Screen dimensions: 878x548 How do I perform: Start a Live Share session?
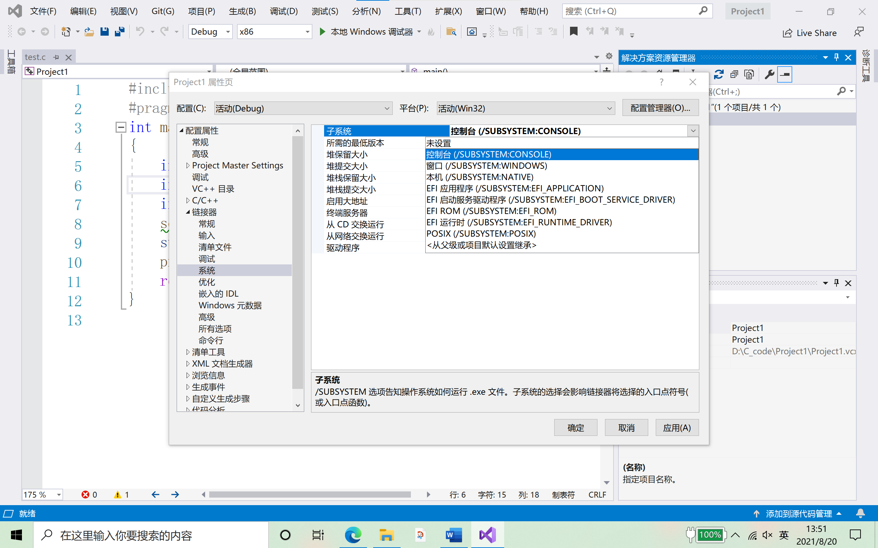pos(810,33)
